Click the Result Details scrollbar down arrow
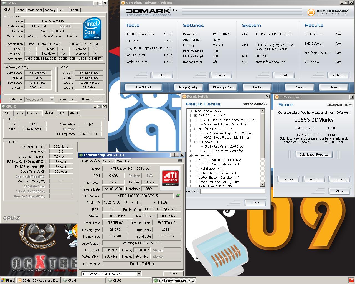Image resolution: width=355 pixels, height=284 pixels. pyautogui.click(x=263, y=184)
